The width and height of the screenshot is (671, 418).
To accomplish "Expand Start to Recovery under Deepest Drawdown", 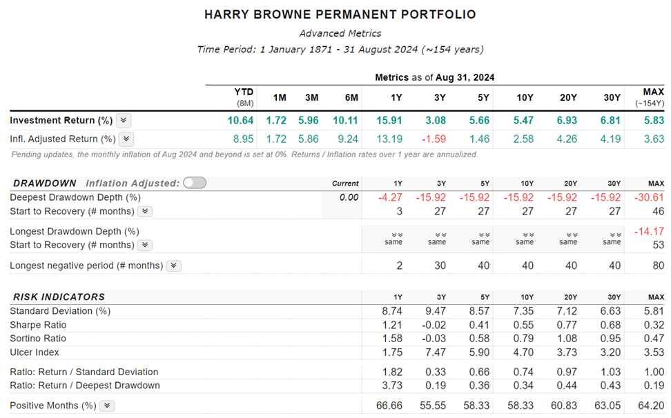I will pyautogui.click(x=145, y=211).
